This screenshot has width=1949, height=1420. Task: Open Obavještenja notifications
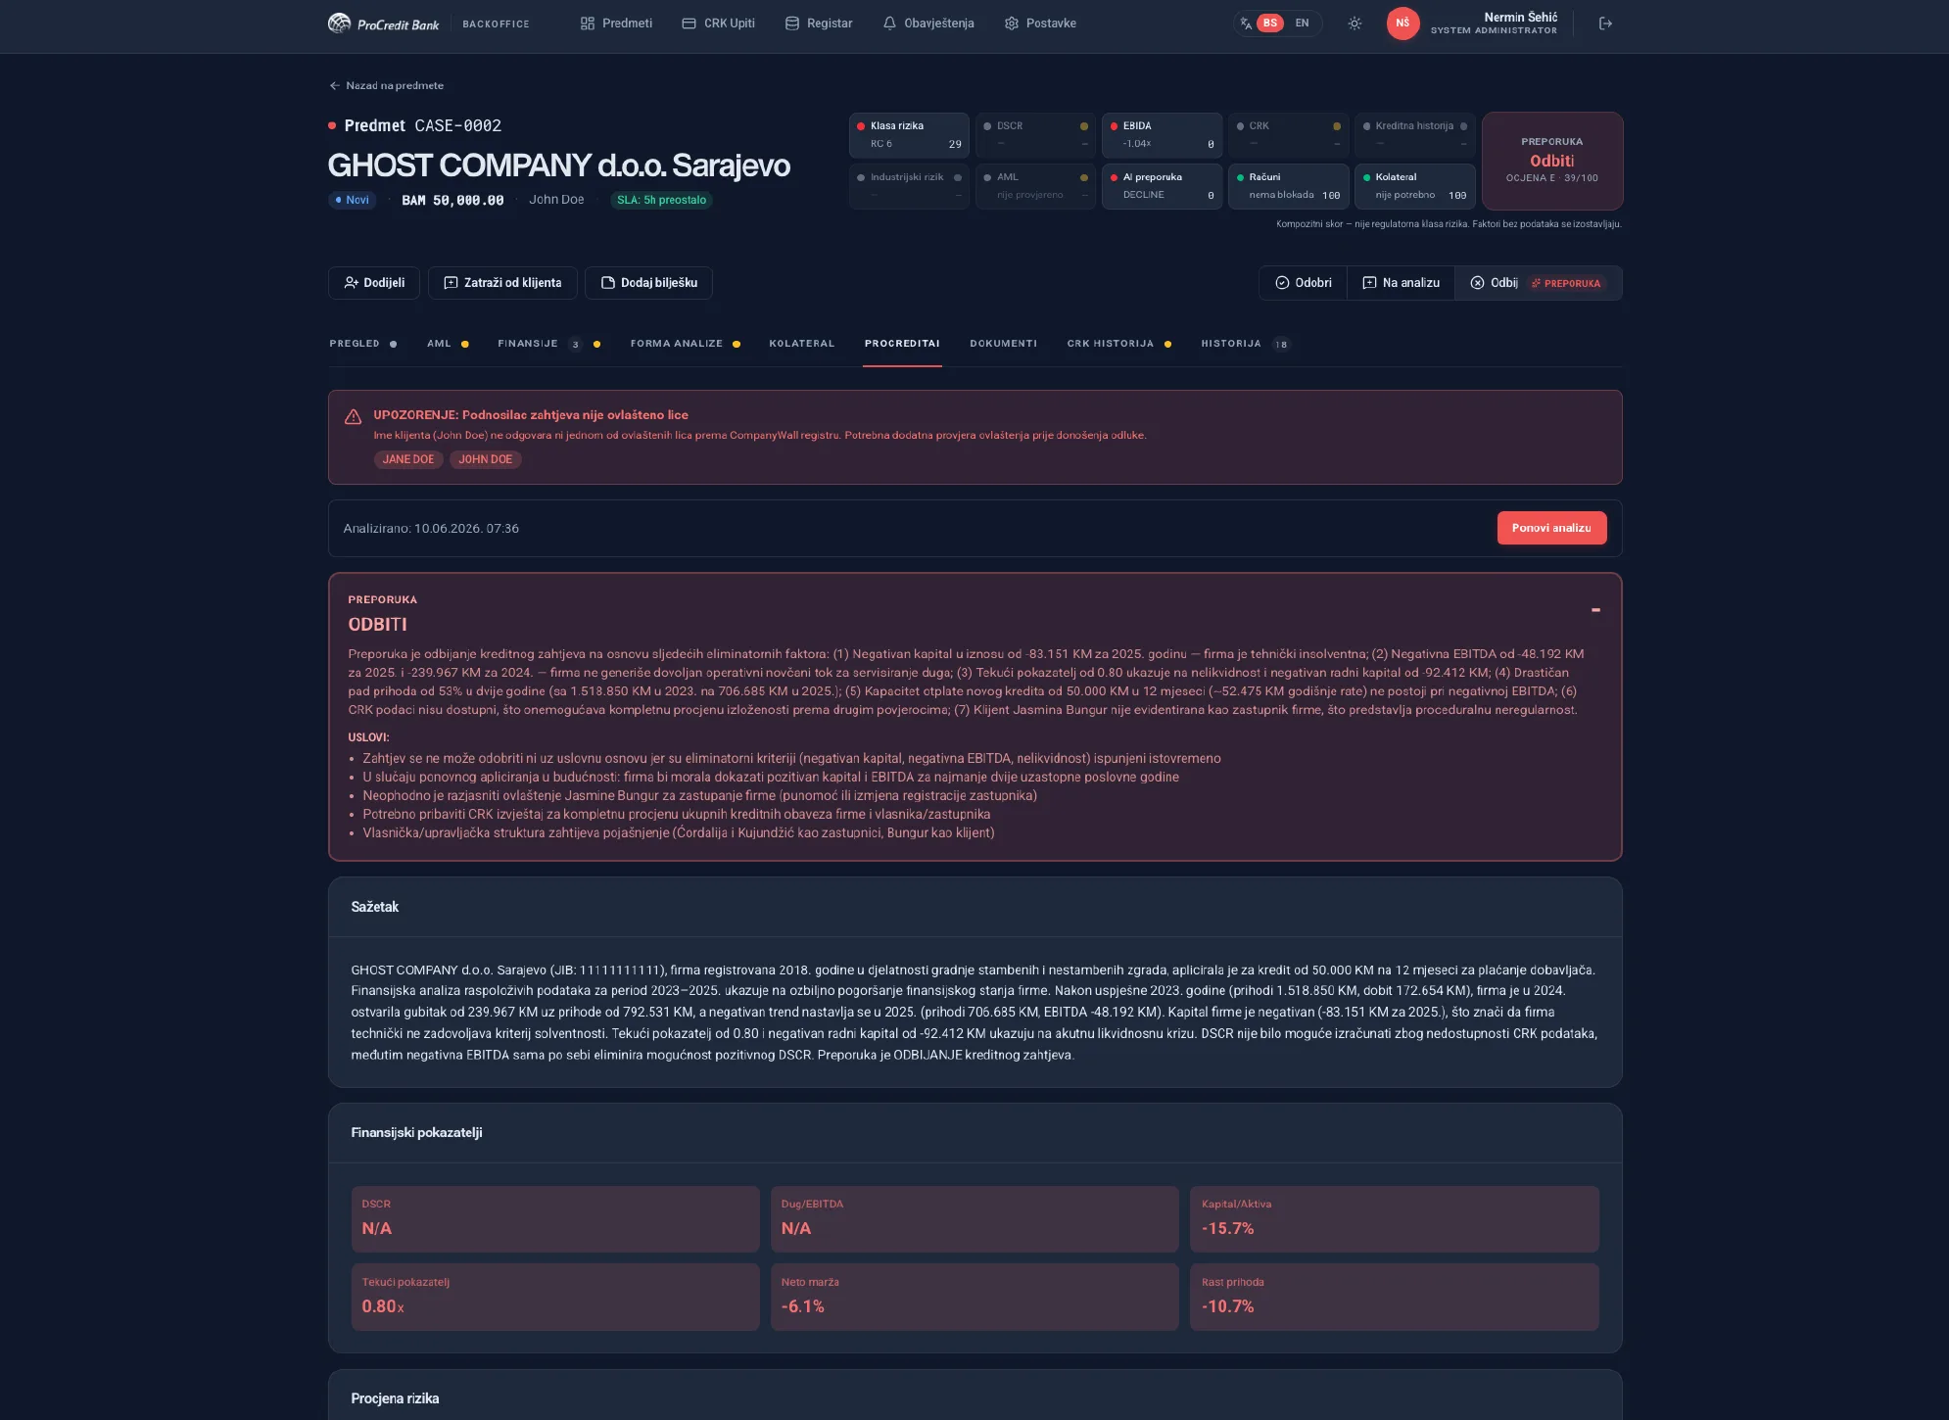click(928, 24)
